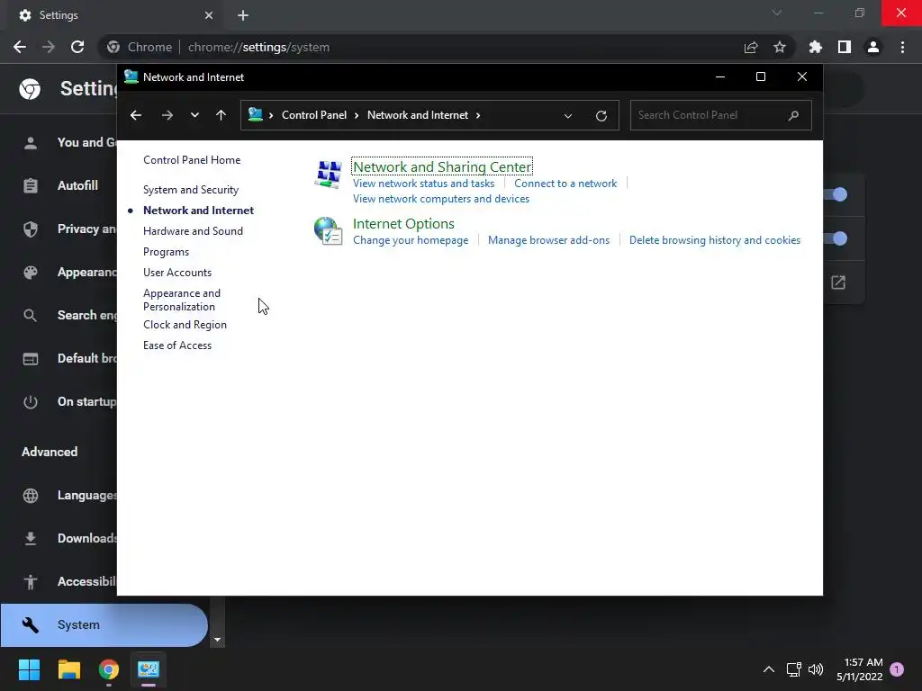This screenshot has height=691, width=922.
Task: Go to Ease of Access category
Action: pyautogui.click(x=177, y=345)
